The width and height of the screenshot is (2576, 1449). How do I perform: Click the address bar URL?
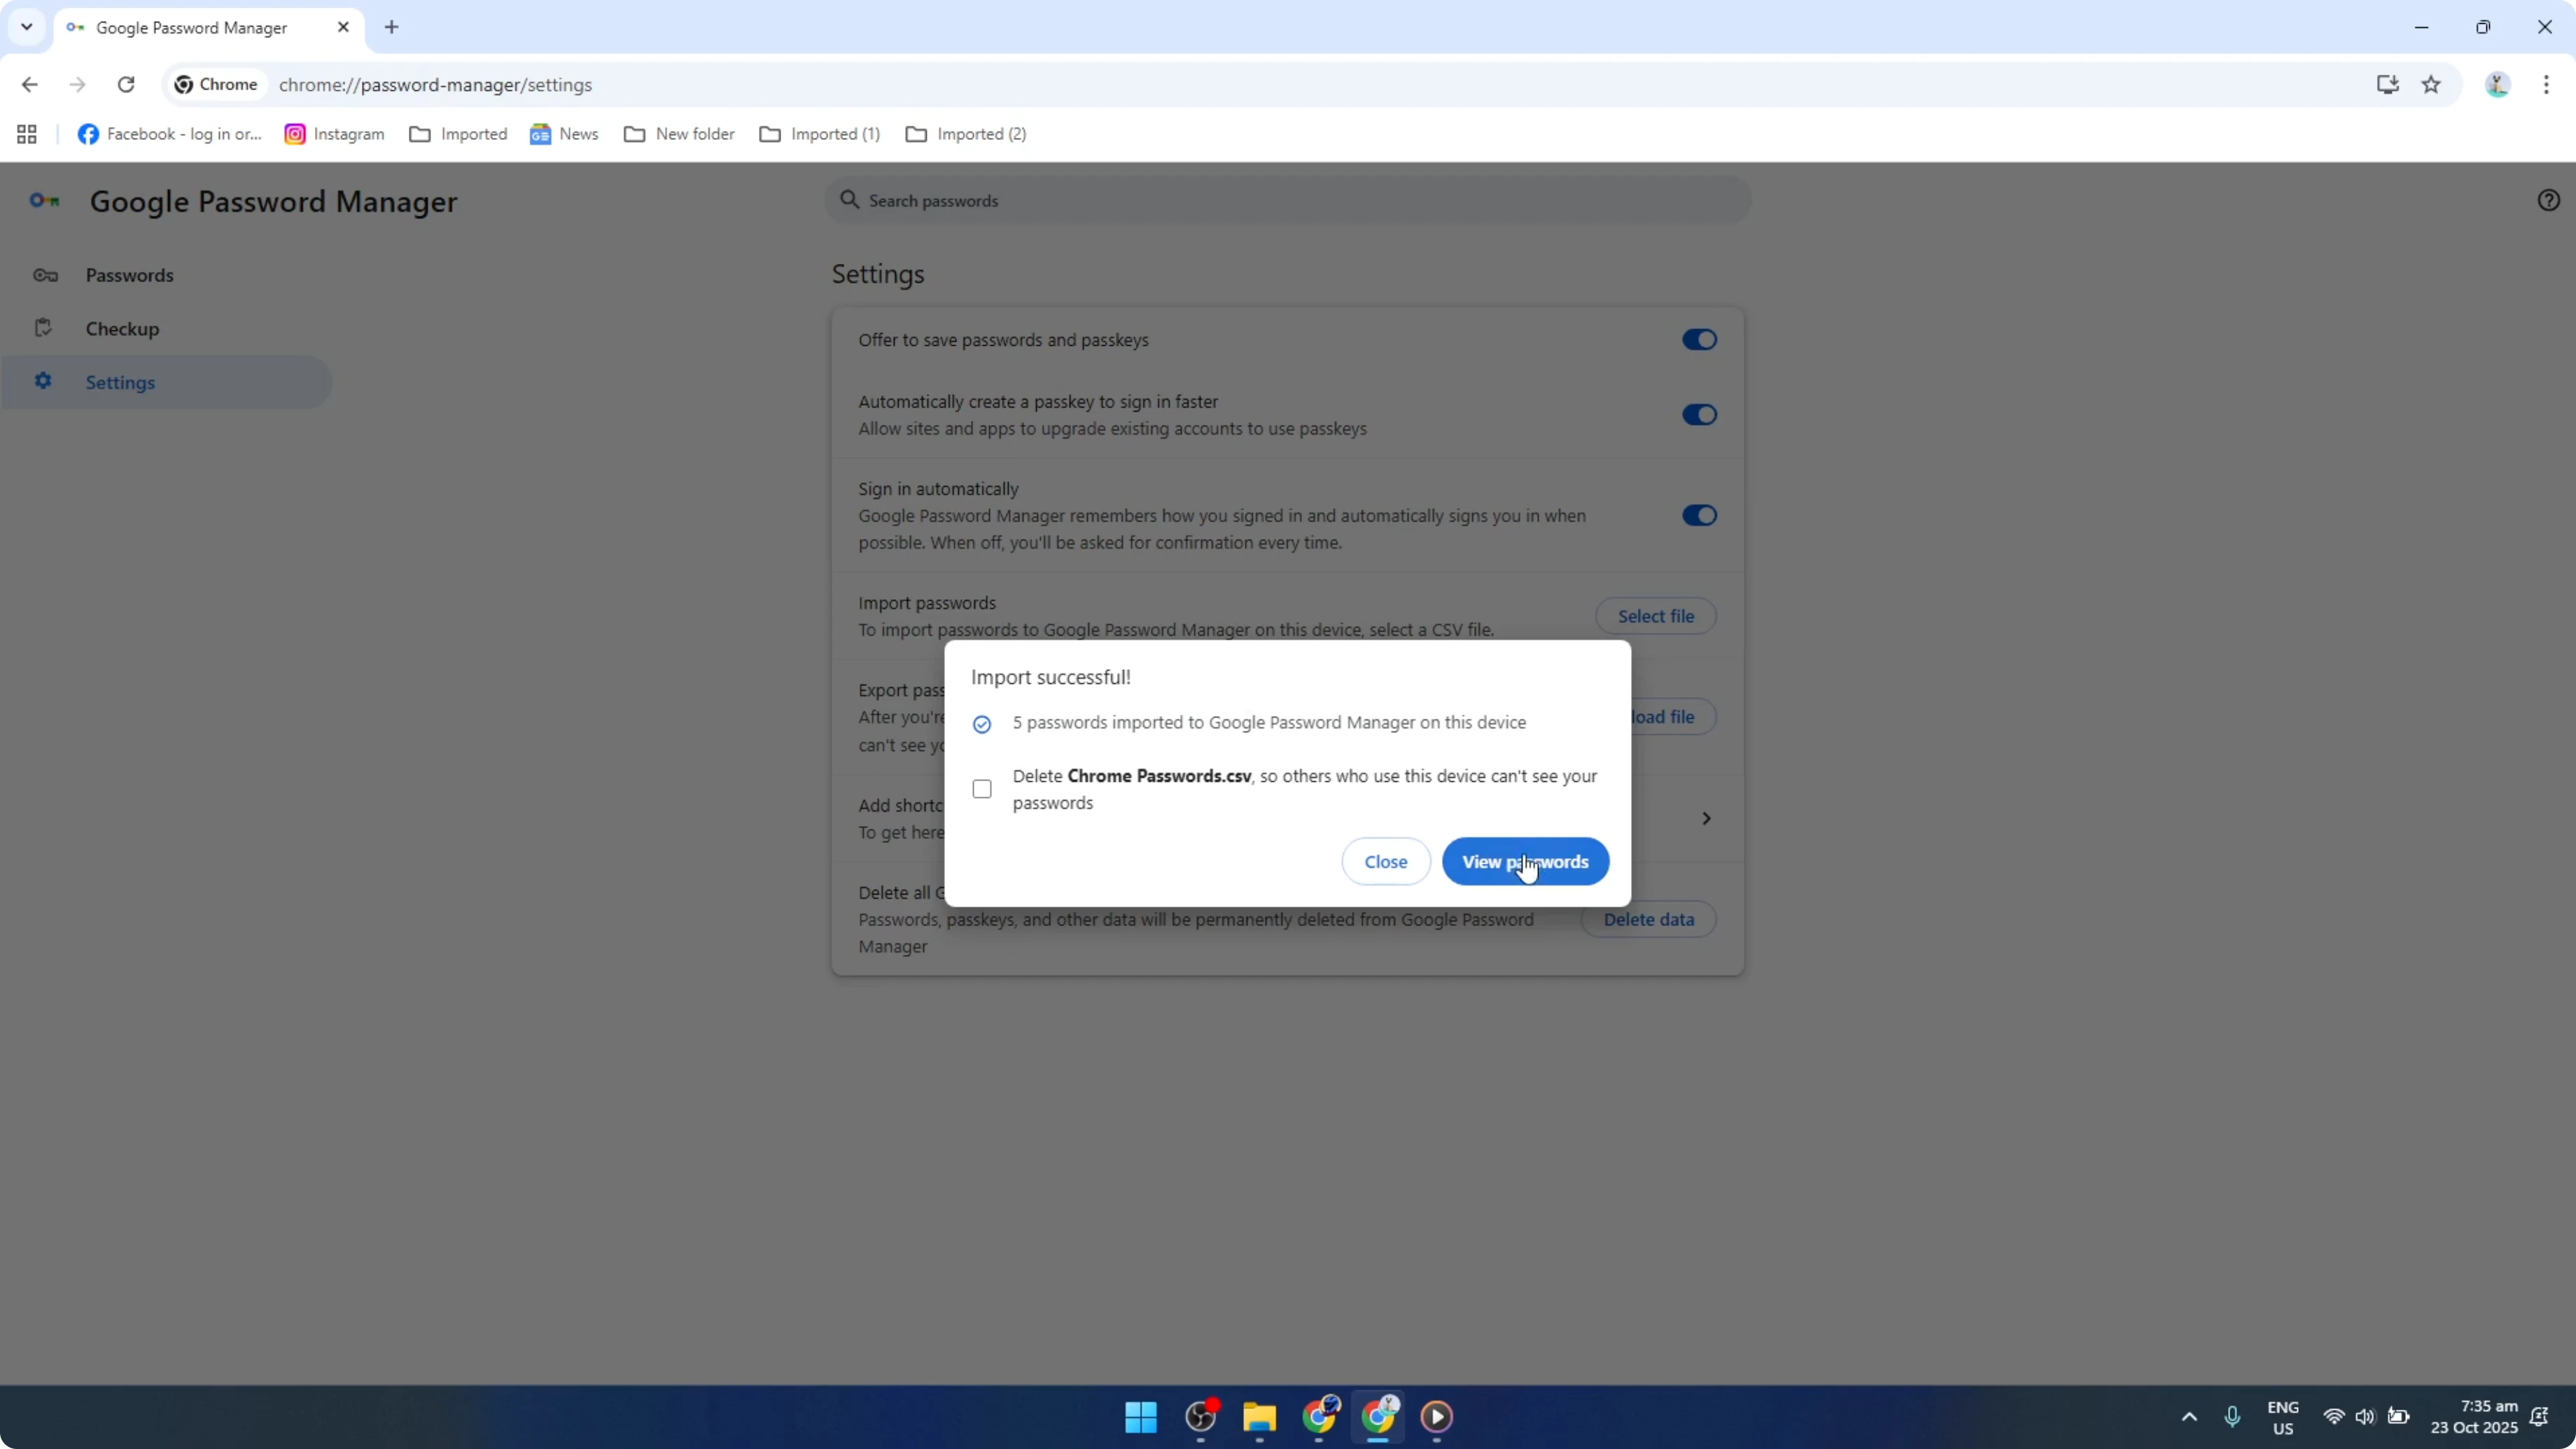435,85
